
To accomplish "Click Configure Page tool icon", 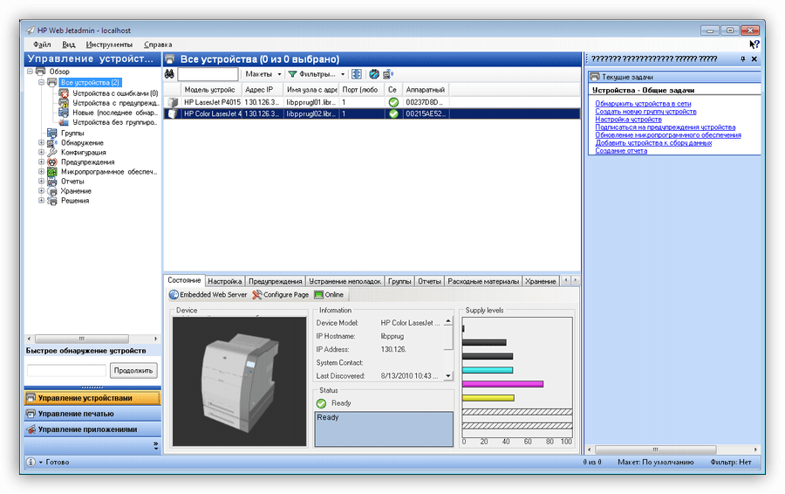I will click(280, 295).
